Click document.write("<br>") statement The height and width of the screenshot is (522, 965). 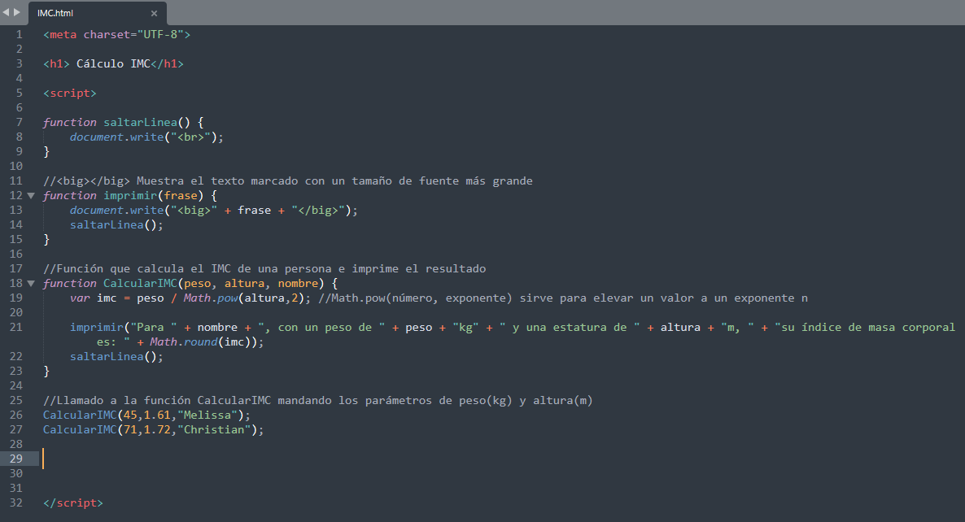146,137
